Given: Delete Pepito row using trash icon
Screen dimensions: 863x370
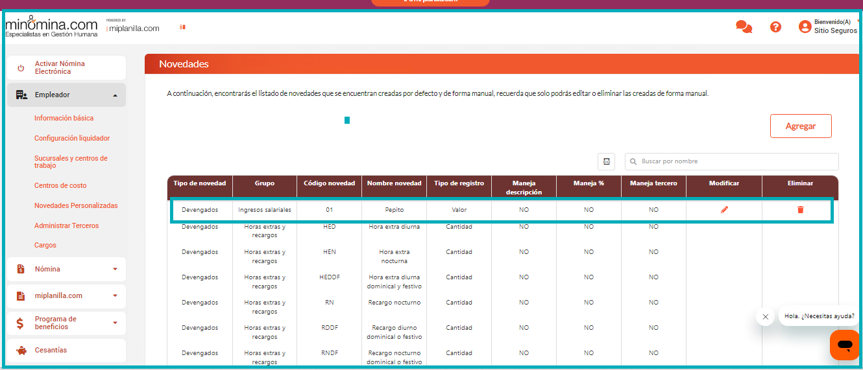Looking at the screenshot, I should [800, 209].
